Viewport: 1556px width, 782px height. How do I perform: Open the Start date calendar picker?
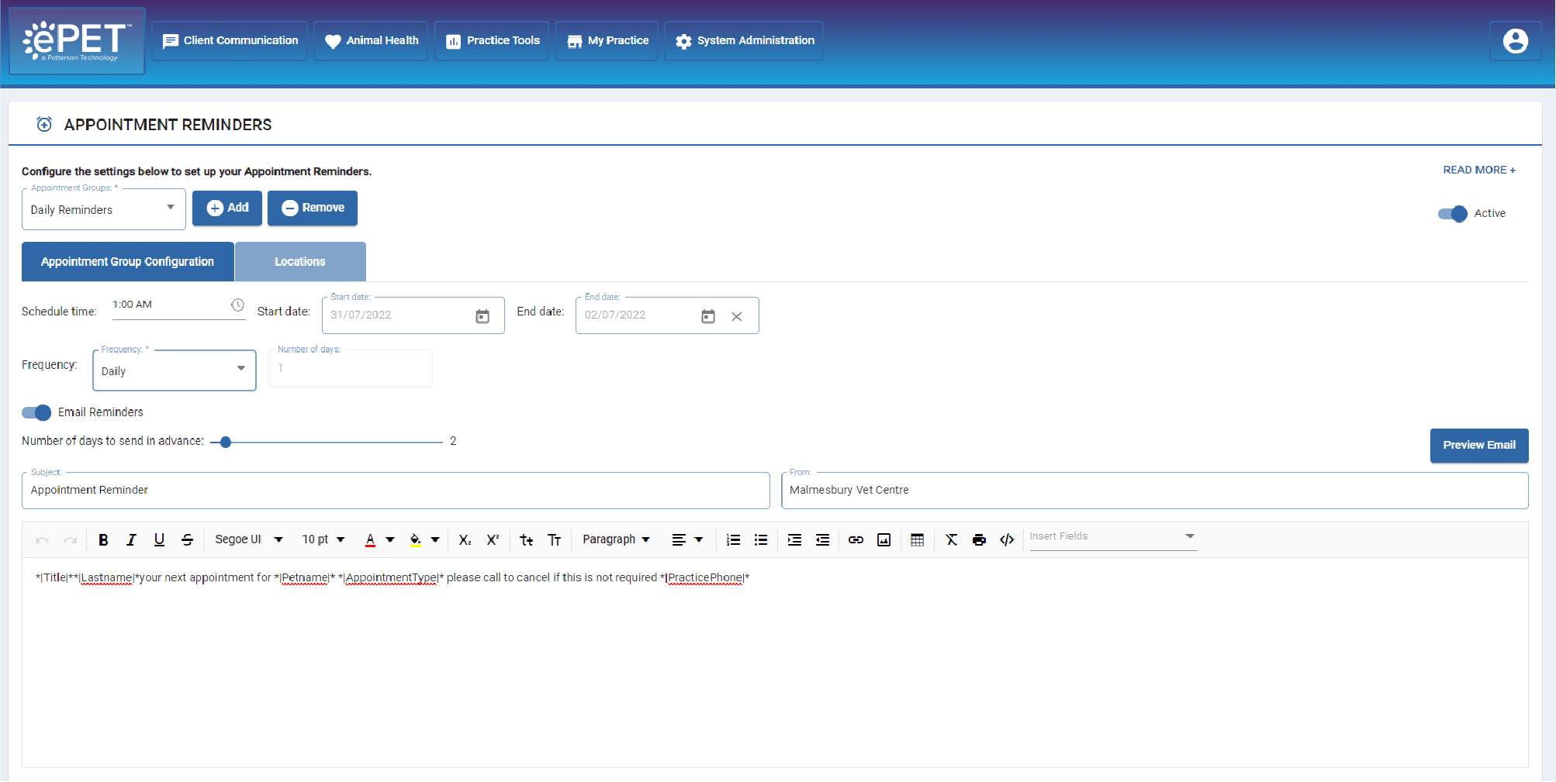[482, 316]
